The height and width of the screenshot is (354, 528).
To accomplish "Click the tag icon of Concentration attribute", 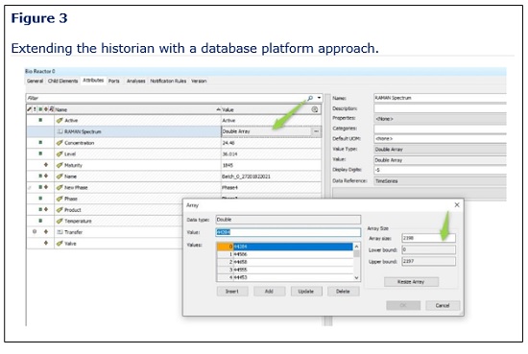I will click(60, 143).
